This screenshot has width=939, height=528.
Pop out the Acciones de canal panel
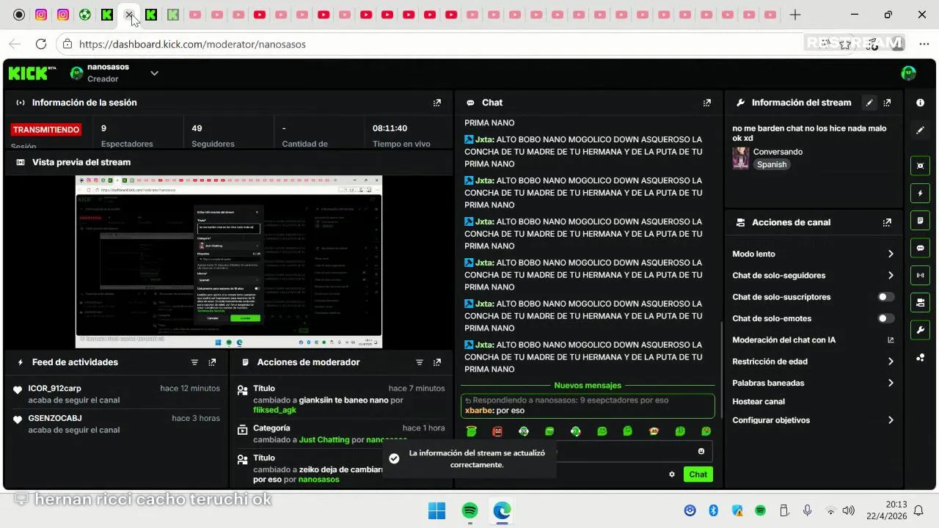887,222
